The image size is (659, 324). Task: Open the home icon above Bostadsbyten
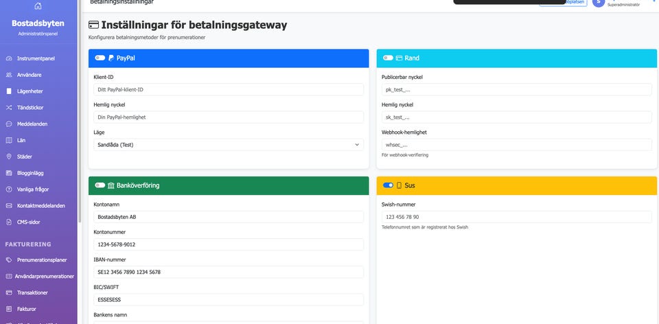[38, 6]
